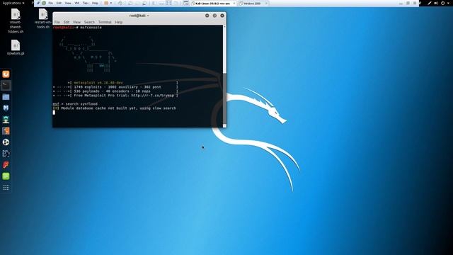
Task: Open the power icon in top panel
Action: tap(442, 3)
